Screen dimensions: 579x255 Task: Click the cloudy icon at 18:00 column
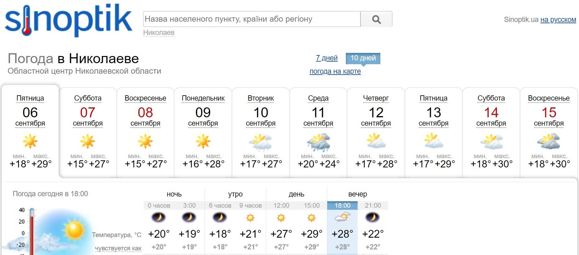[x=342, y=218]
